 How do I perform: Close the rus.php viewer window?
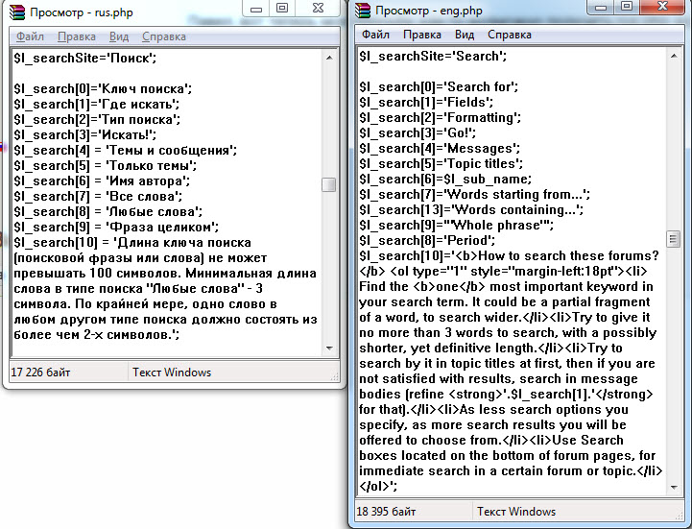(319, 8)
